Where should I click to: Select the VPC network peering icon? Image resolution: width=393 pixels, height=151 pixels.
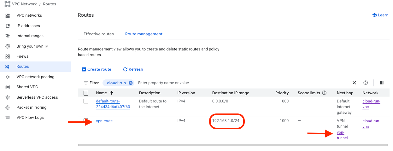tap(8, 77)
